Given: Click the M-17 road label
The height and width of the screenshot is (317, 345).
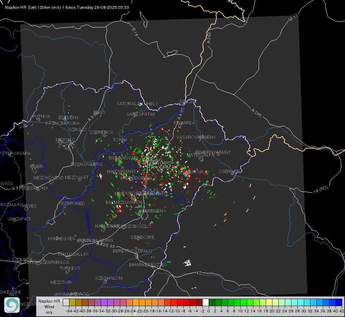Looking at the screenshot, I should [293, 17].
